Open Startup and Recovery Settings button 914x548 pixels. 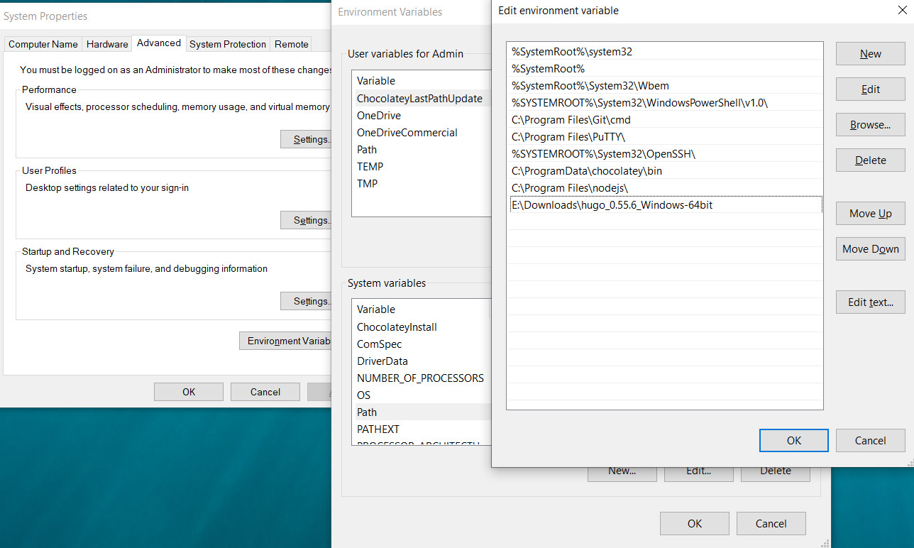(x=307, y=302)
